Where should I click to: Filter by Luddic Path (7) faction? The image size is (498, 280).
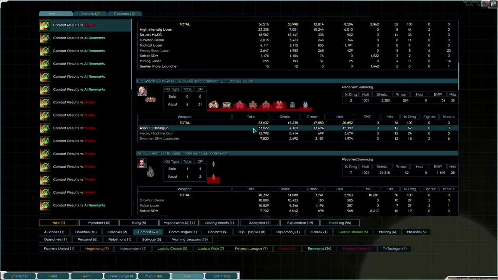click(x=211, y=248)
